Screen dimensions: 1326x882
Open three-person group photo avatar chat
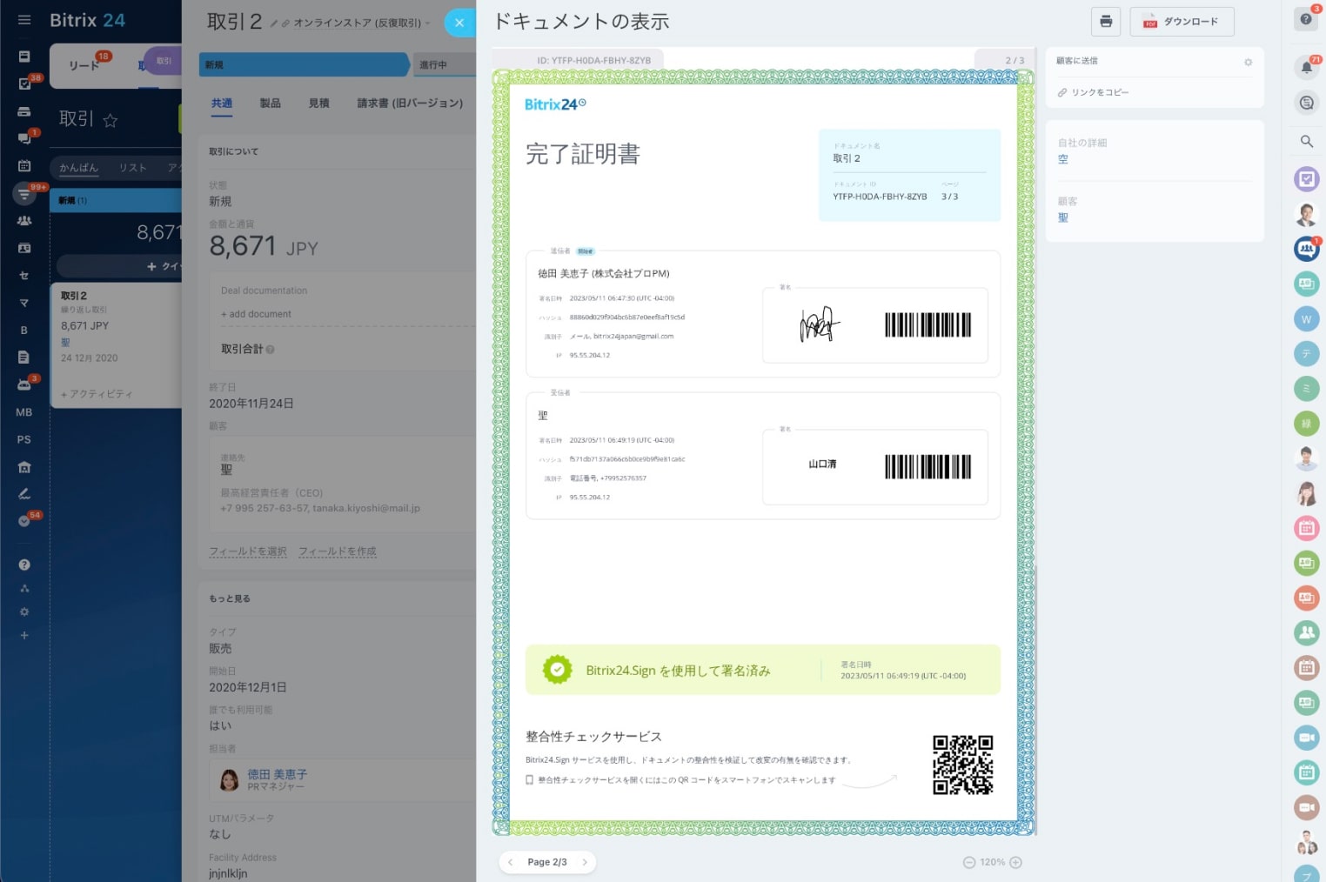tap(1306, 842)
